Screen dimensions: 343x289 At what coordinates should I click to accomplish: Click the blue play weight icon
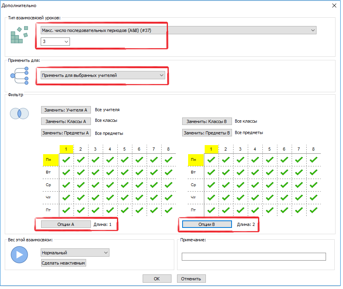(19, 255)
